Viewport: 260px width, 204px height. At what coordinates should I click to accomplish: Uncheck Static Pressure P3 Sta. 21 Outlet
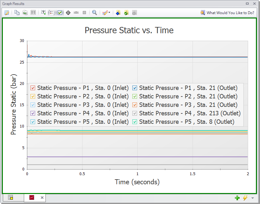point(135,105)
